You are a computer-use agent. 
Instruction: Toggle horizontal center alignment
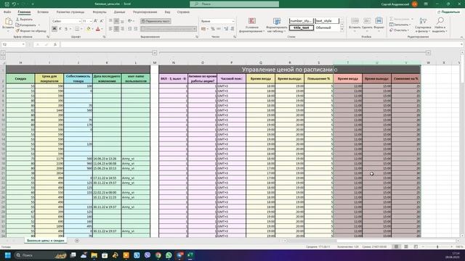[x=116, y=29]
